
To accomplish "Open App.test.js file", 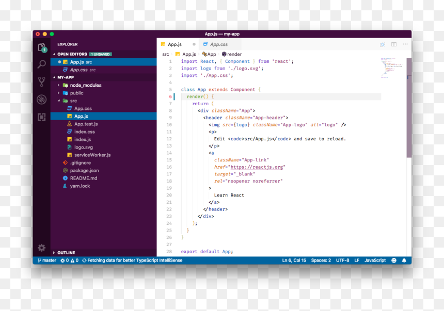I will [x=104, y=124].
